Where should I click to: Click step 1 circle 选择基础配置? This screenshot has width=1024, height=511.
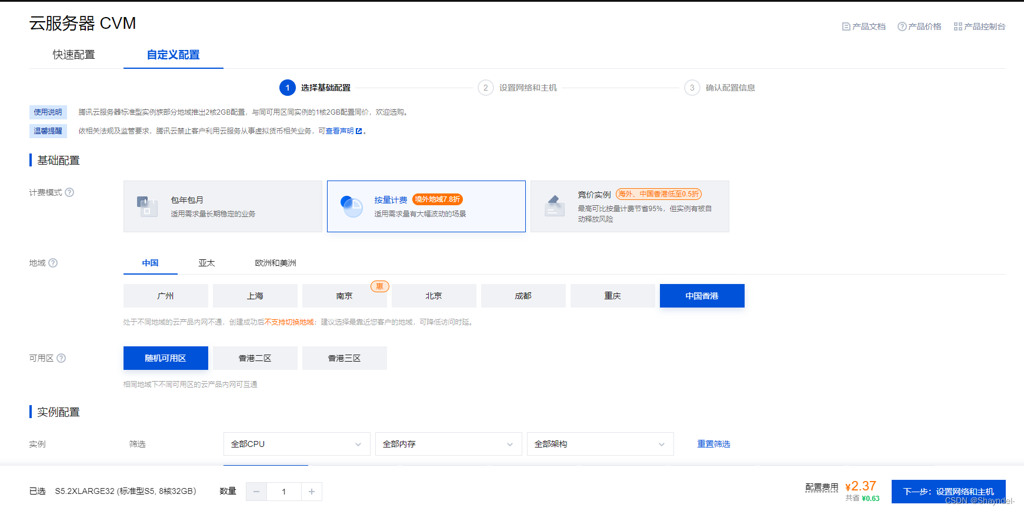[x=288, y=88]
